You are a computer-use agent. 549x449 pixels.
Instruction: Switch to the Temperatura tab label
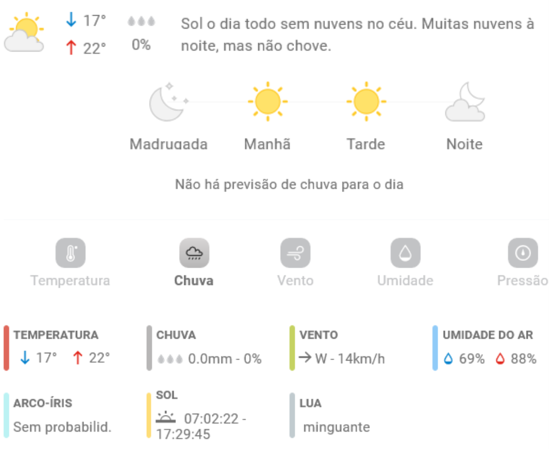70,280
